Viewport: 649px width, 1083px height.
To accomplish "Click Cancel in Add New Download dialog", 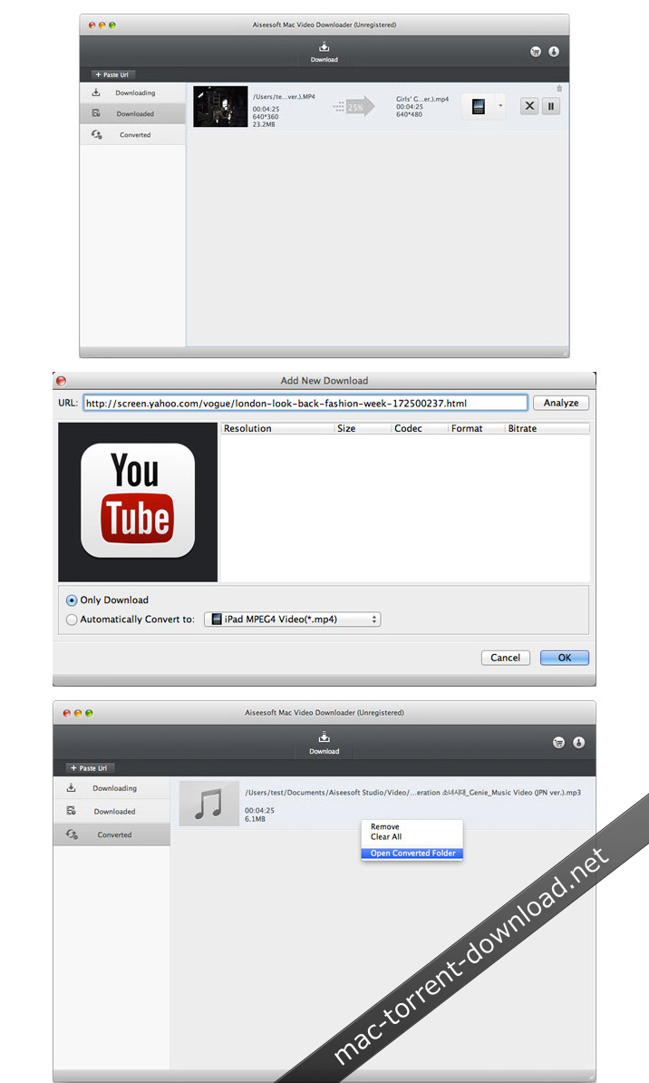I will click(506, 658).
